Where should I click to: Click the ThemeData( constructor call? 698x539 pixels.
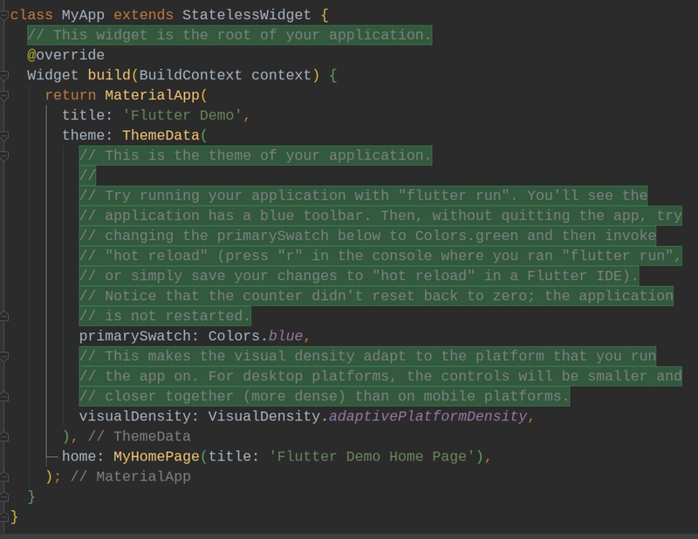[x=165, y=135]
